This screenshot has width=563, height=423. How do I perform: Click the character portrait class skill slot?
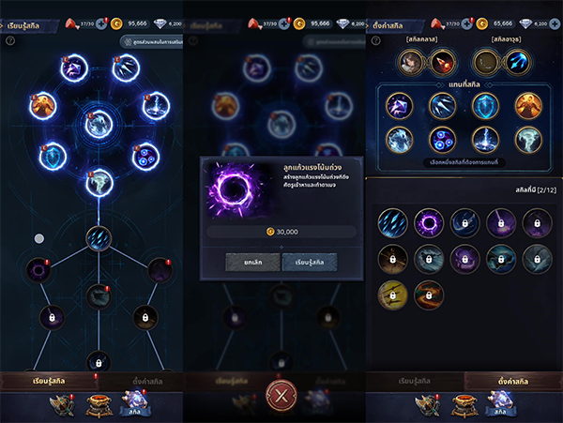tap(411, 62)
